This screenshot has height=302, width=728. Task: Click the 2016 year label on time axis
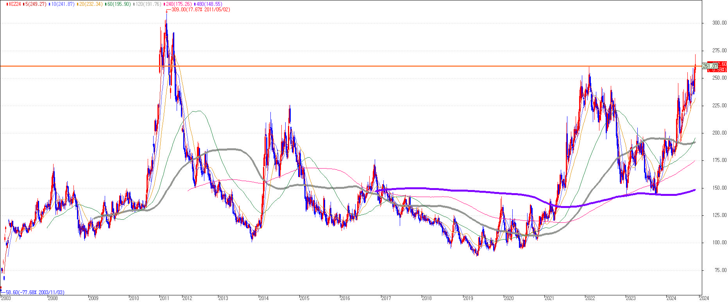tap(345, 298)
